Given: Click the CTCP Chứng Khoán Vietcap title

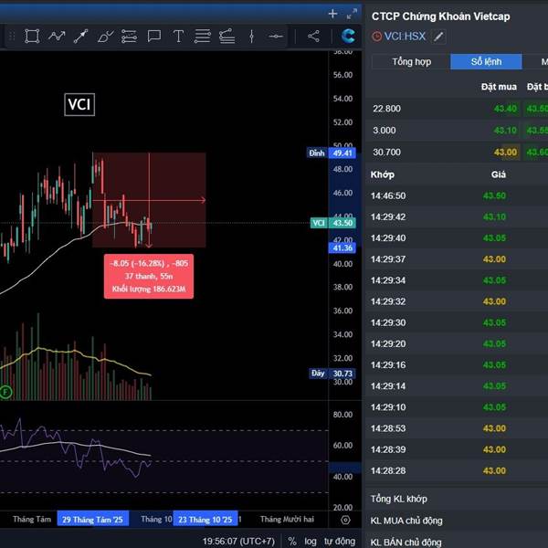Looking at the screenshot, I should [x=440, y=16].
